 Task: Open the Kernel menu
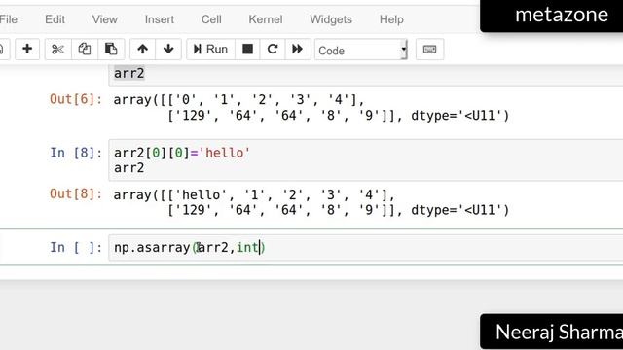point(266,19)
